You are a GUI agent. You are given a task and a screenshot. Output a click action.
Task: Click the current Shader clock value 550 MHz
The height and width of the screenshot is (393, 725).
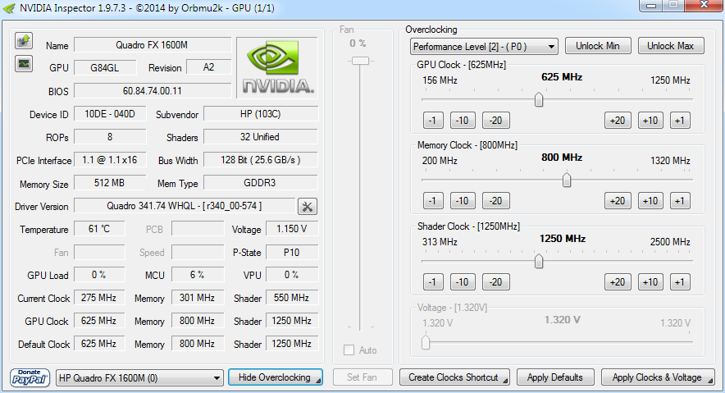click(x=292, y=298)
